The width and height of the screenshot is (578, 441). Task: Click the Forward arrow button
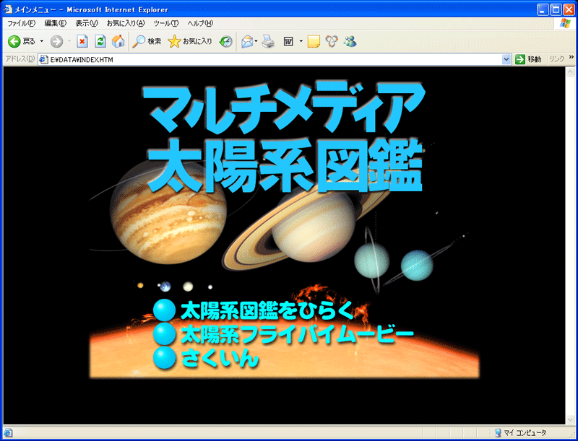tap(56, 41)
